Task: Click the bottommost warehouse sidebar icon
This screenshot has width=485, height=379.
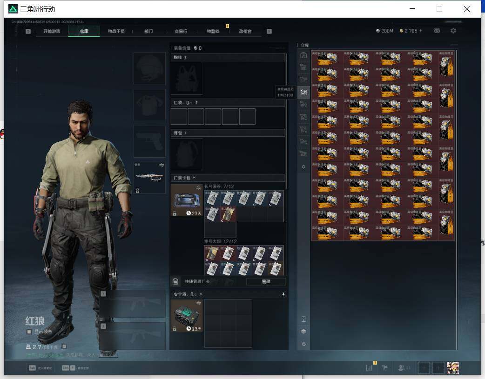Action: point(304,344)
